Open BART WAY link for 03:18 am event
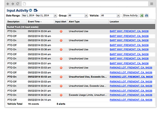The image size is (161, 113). click(x=129, y=36)
